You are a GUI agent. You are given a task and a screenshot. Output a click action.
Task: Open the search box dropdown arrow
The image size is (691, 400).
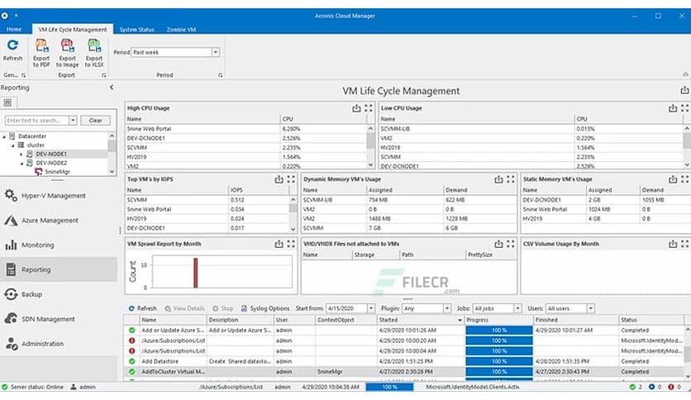coord(73,121)
